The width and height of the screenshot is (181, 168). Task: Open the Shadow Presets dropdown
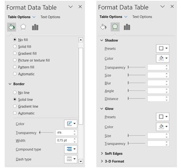pos(163,48)
